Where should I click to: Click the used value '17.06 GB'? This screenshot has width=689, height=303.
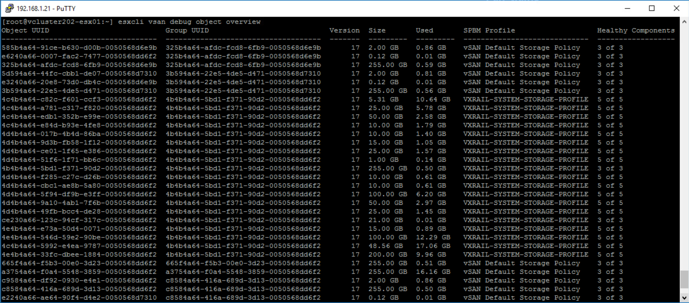433,246
